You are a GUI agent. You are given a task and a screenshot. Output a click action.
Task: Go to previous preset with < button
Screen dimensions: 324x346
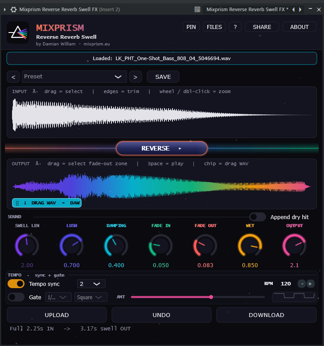pyautogui.click(x=13, y=77)
